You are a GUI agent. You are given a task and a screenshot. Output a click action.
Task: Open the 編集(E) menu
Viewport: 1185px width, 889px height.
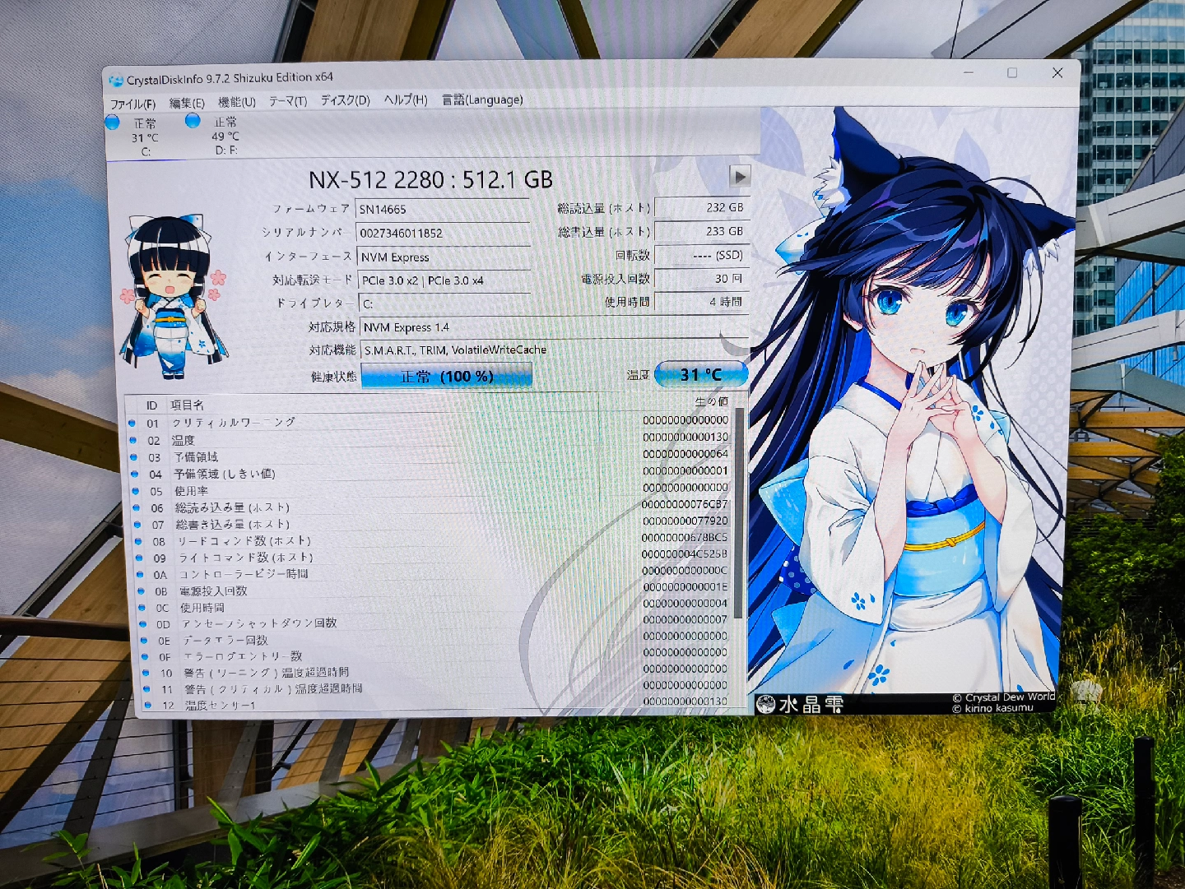click(187, 103)
